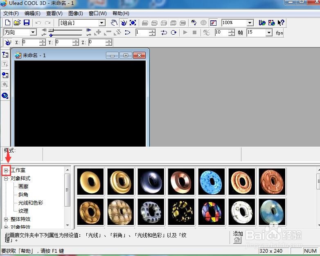Viewport: 320px width, 256px height.
Task: Open a file with the Open folder icon
Action: 17,22
